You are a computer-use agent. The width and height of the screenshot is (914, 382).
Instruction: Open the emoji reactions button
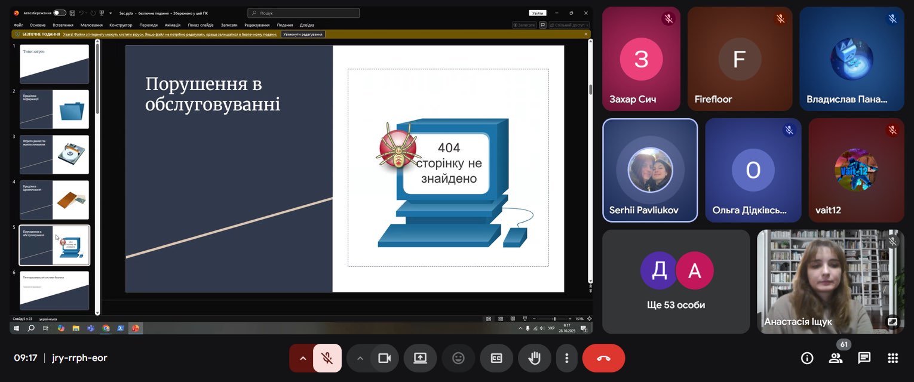tap(458, 358)
